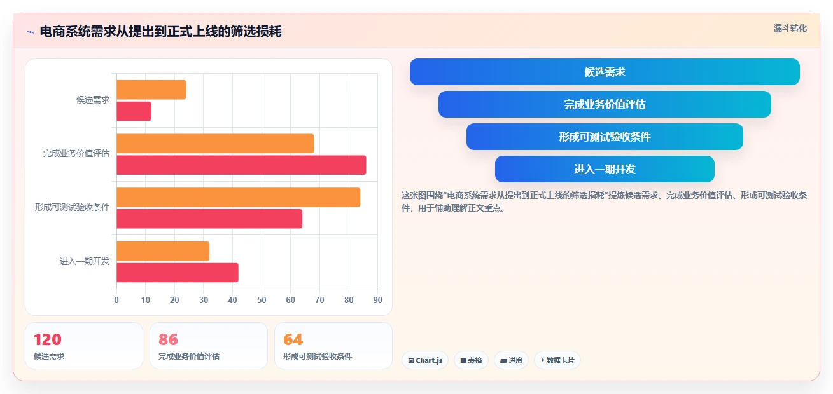Open the 86 完成业务价值评估 data card
The width and height of the screenshot is (833, 394).
pyautogui.click(x=209, y=346)
